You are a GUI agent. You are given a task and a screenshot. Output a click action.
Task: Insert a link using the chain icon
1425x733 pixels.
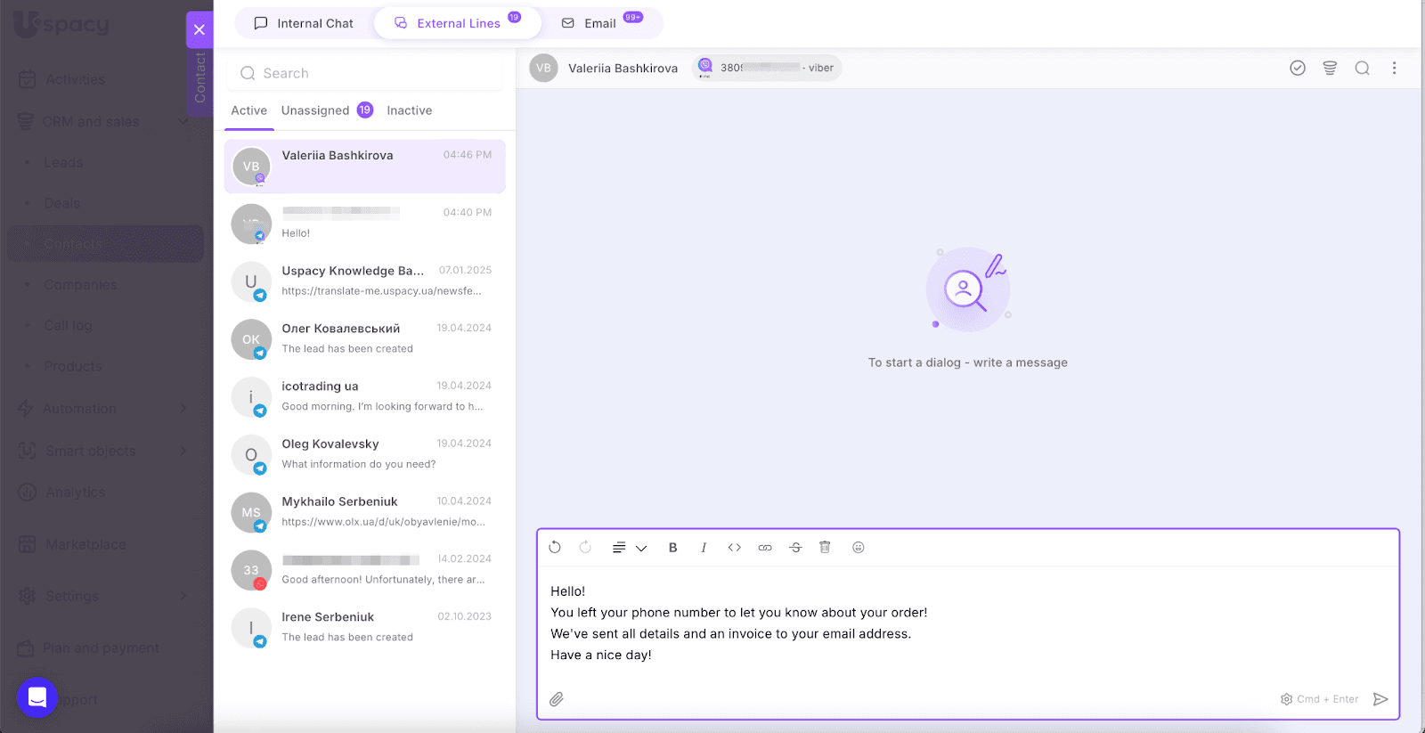pos(765,548)
